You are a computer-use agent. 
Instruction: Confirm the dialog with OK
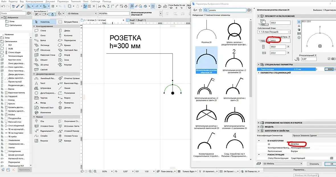(331, 164)
